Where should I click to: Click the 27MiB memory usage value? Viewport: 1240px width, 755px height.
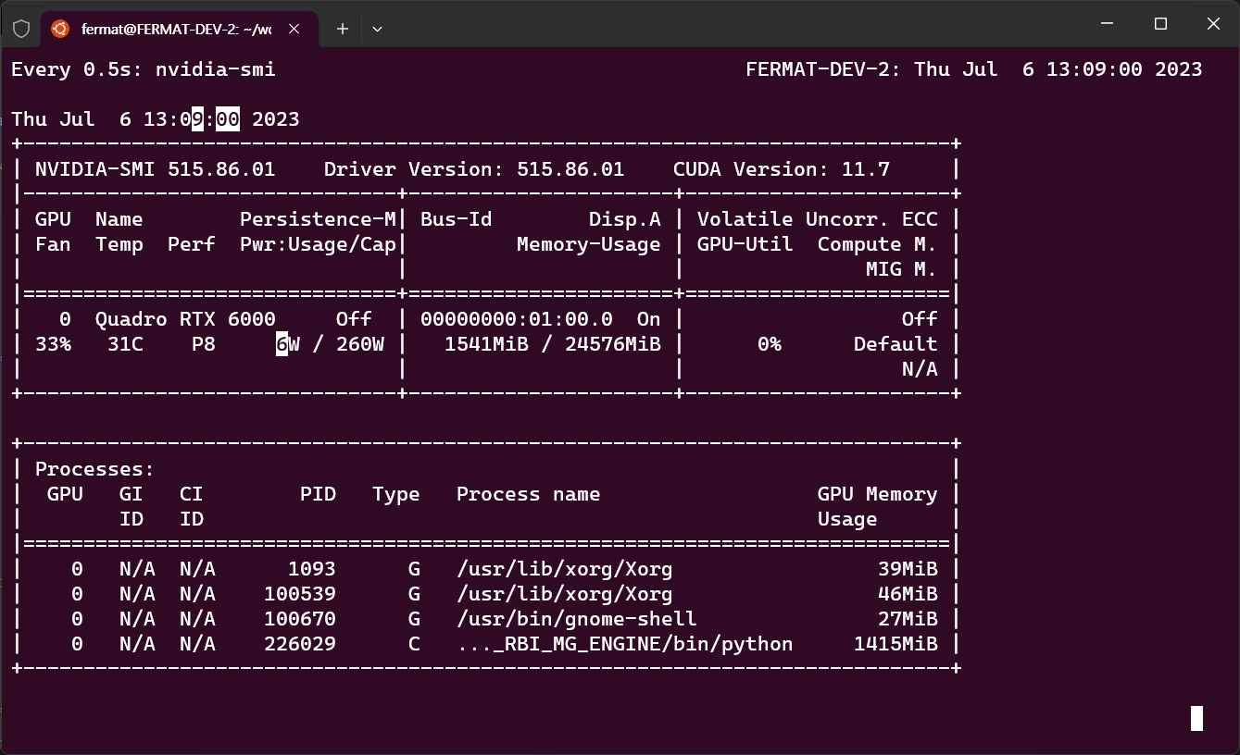[908, 619]
